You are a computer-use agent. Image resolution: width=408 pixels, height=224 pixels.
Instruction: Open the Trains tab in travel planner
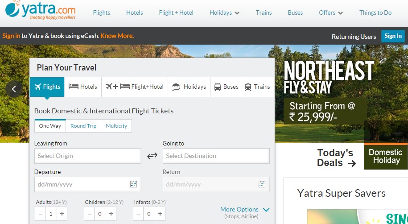coord(258,87)
